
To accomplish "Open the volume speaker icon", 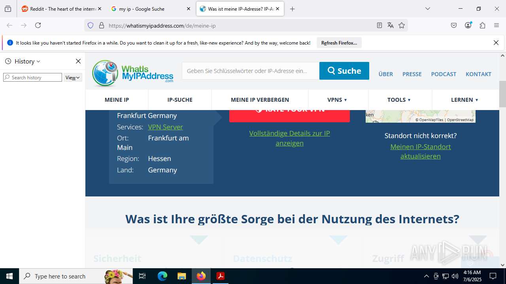I will (455, 276).
